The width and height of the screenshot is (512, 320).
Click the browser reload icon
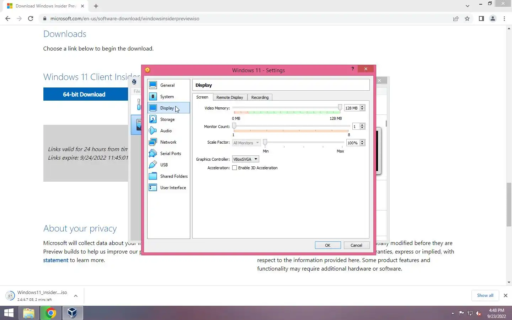pyautogui.click(x=31, y=18)
